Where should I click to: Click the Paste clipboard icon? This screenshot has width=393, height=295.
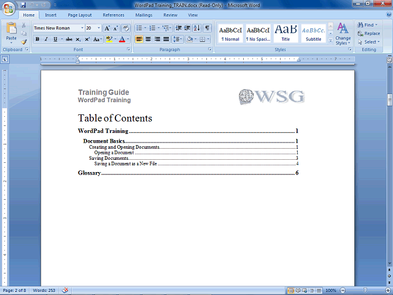pos(11,28)
